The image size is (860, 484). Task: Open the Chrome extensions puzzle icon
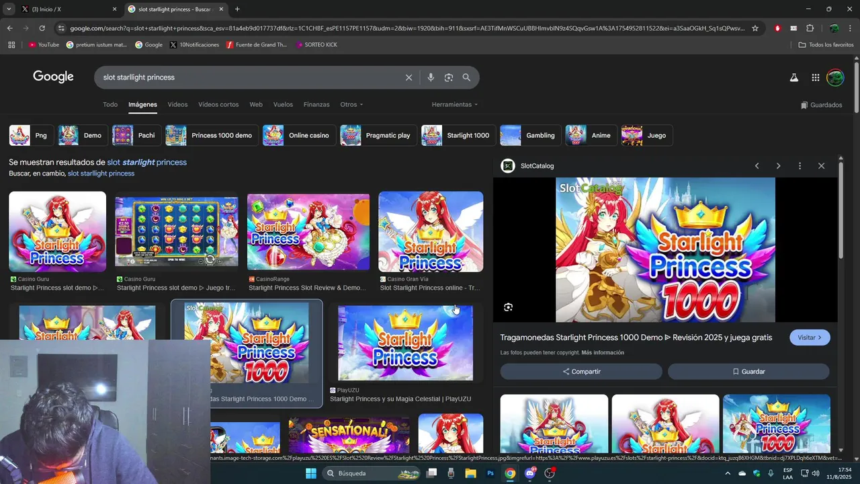[x=810, y=28]
